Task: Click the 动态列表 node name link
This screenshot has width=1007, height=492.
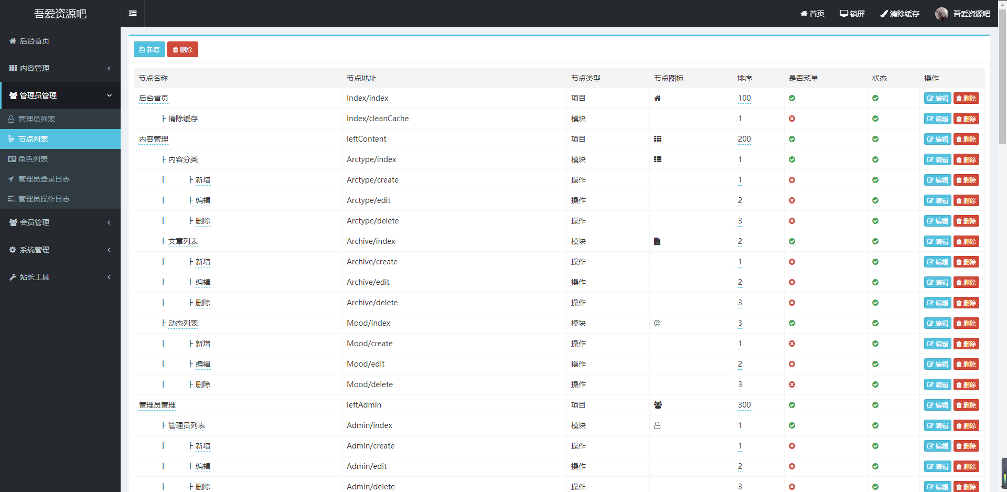Action: coord(183,323)
